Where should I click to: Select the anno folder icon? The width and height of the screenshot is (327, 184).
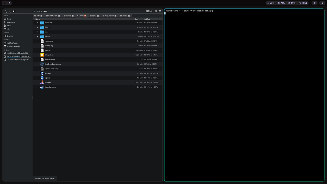[42, 32]
